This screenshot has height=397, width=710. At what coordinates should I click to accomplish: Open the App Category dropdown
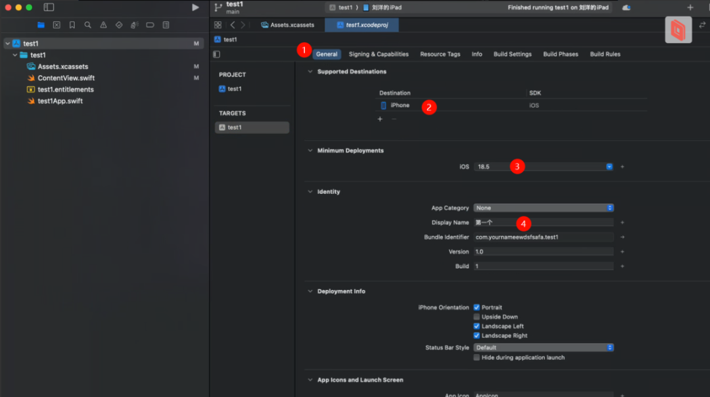[x=544, y=208]
